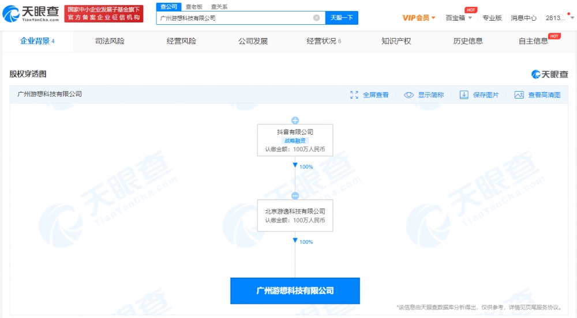The image size is (577, 318).
Task: Click the save image download icon
Action: coord(464,94)
